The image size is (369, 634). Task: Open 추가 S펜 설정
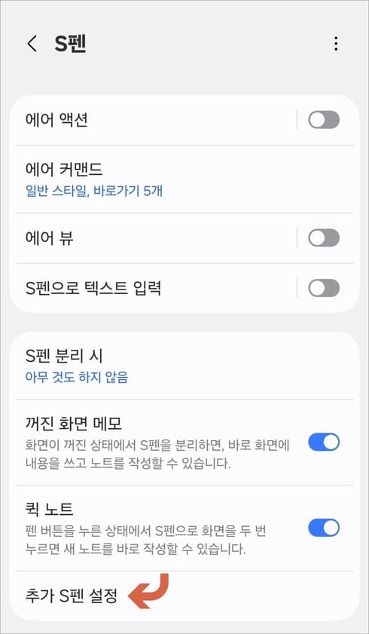tap(184, 596)
